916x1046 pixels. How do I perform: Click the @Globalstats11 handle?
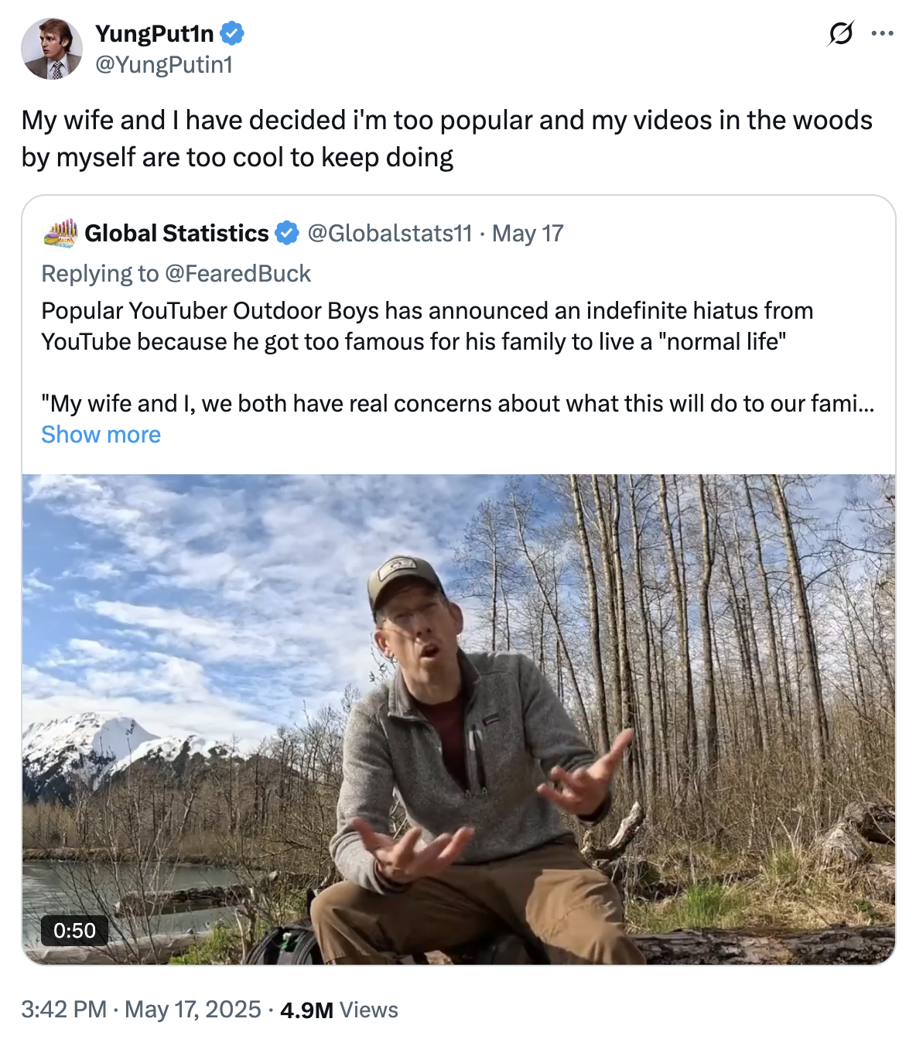point(390,233)
